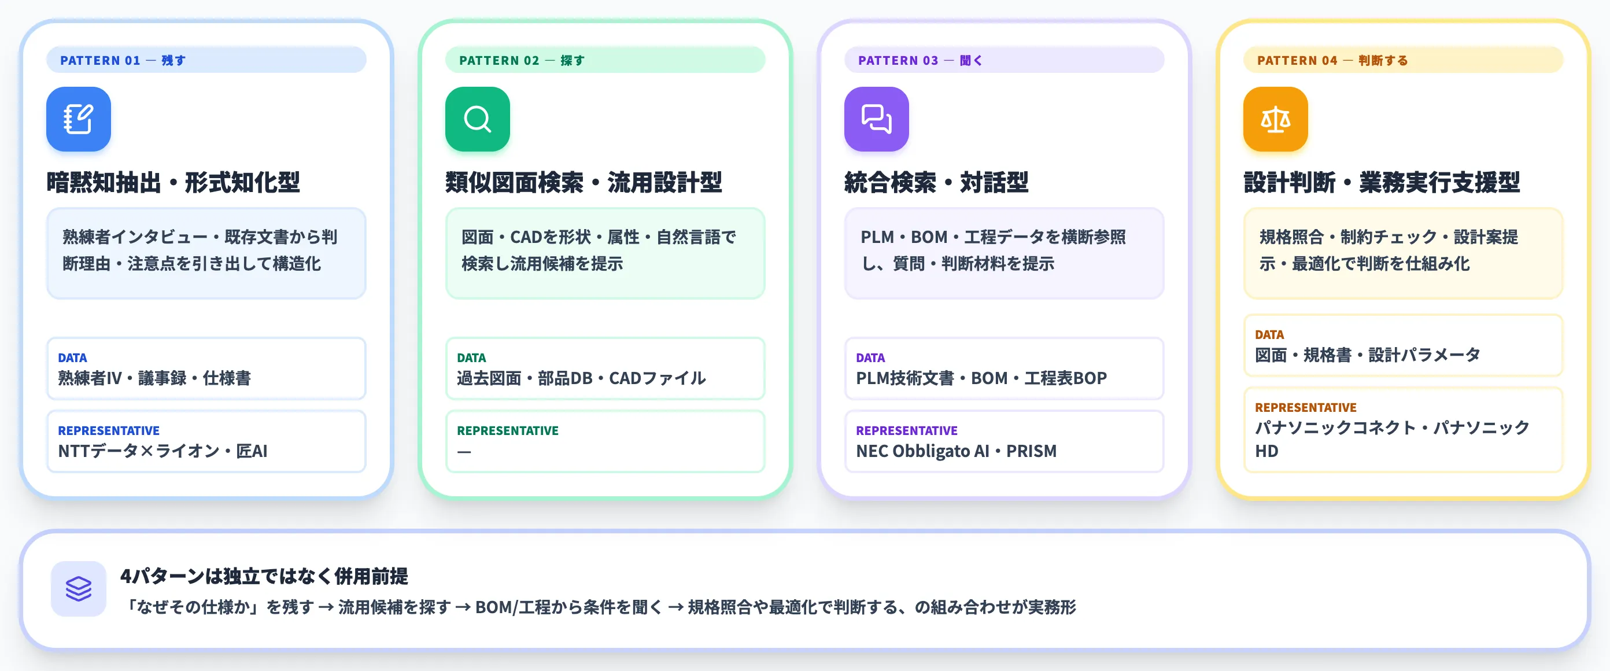Image resolution: width=1610 pixels, height=671 pixels.
Task: Click the orange balance scale icon
Action: click(1275, 119)
